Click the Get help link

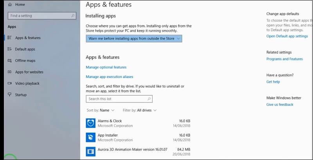point(273,82)
